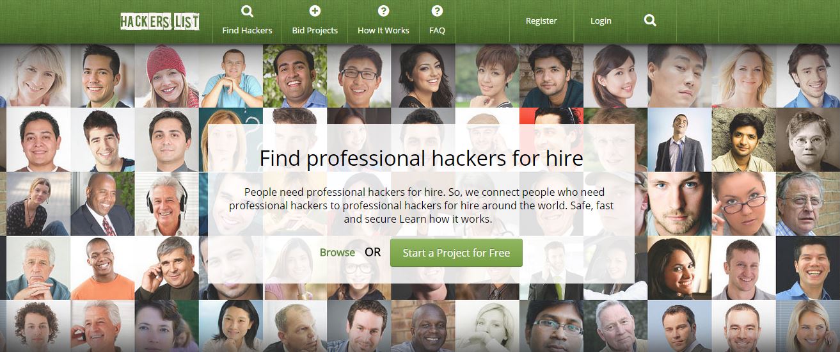Click the Login link
Screen dimensions: 840x352
[601, 20]
